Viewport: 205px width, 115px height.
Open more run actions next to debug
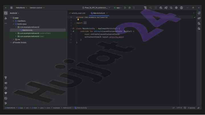click(x=134, y=8)
